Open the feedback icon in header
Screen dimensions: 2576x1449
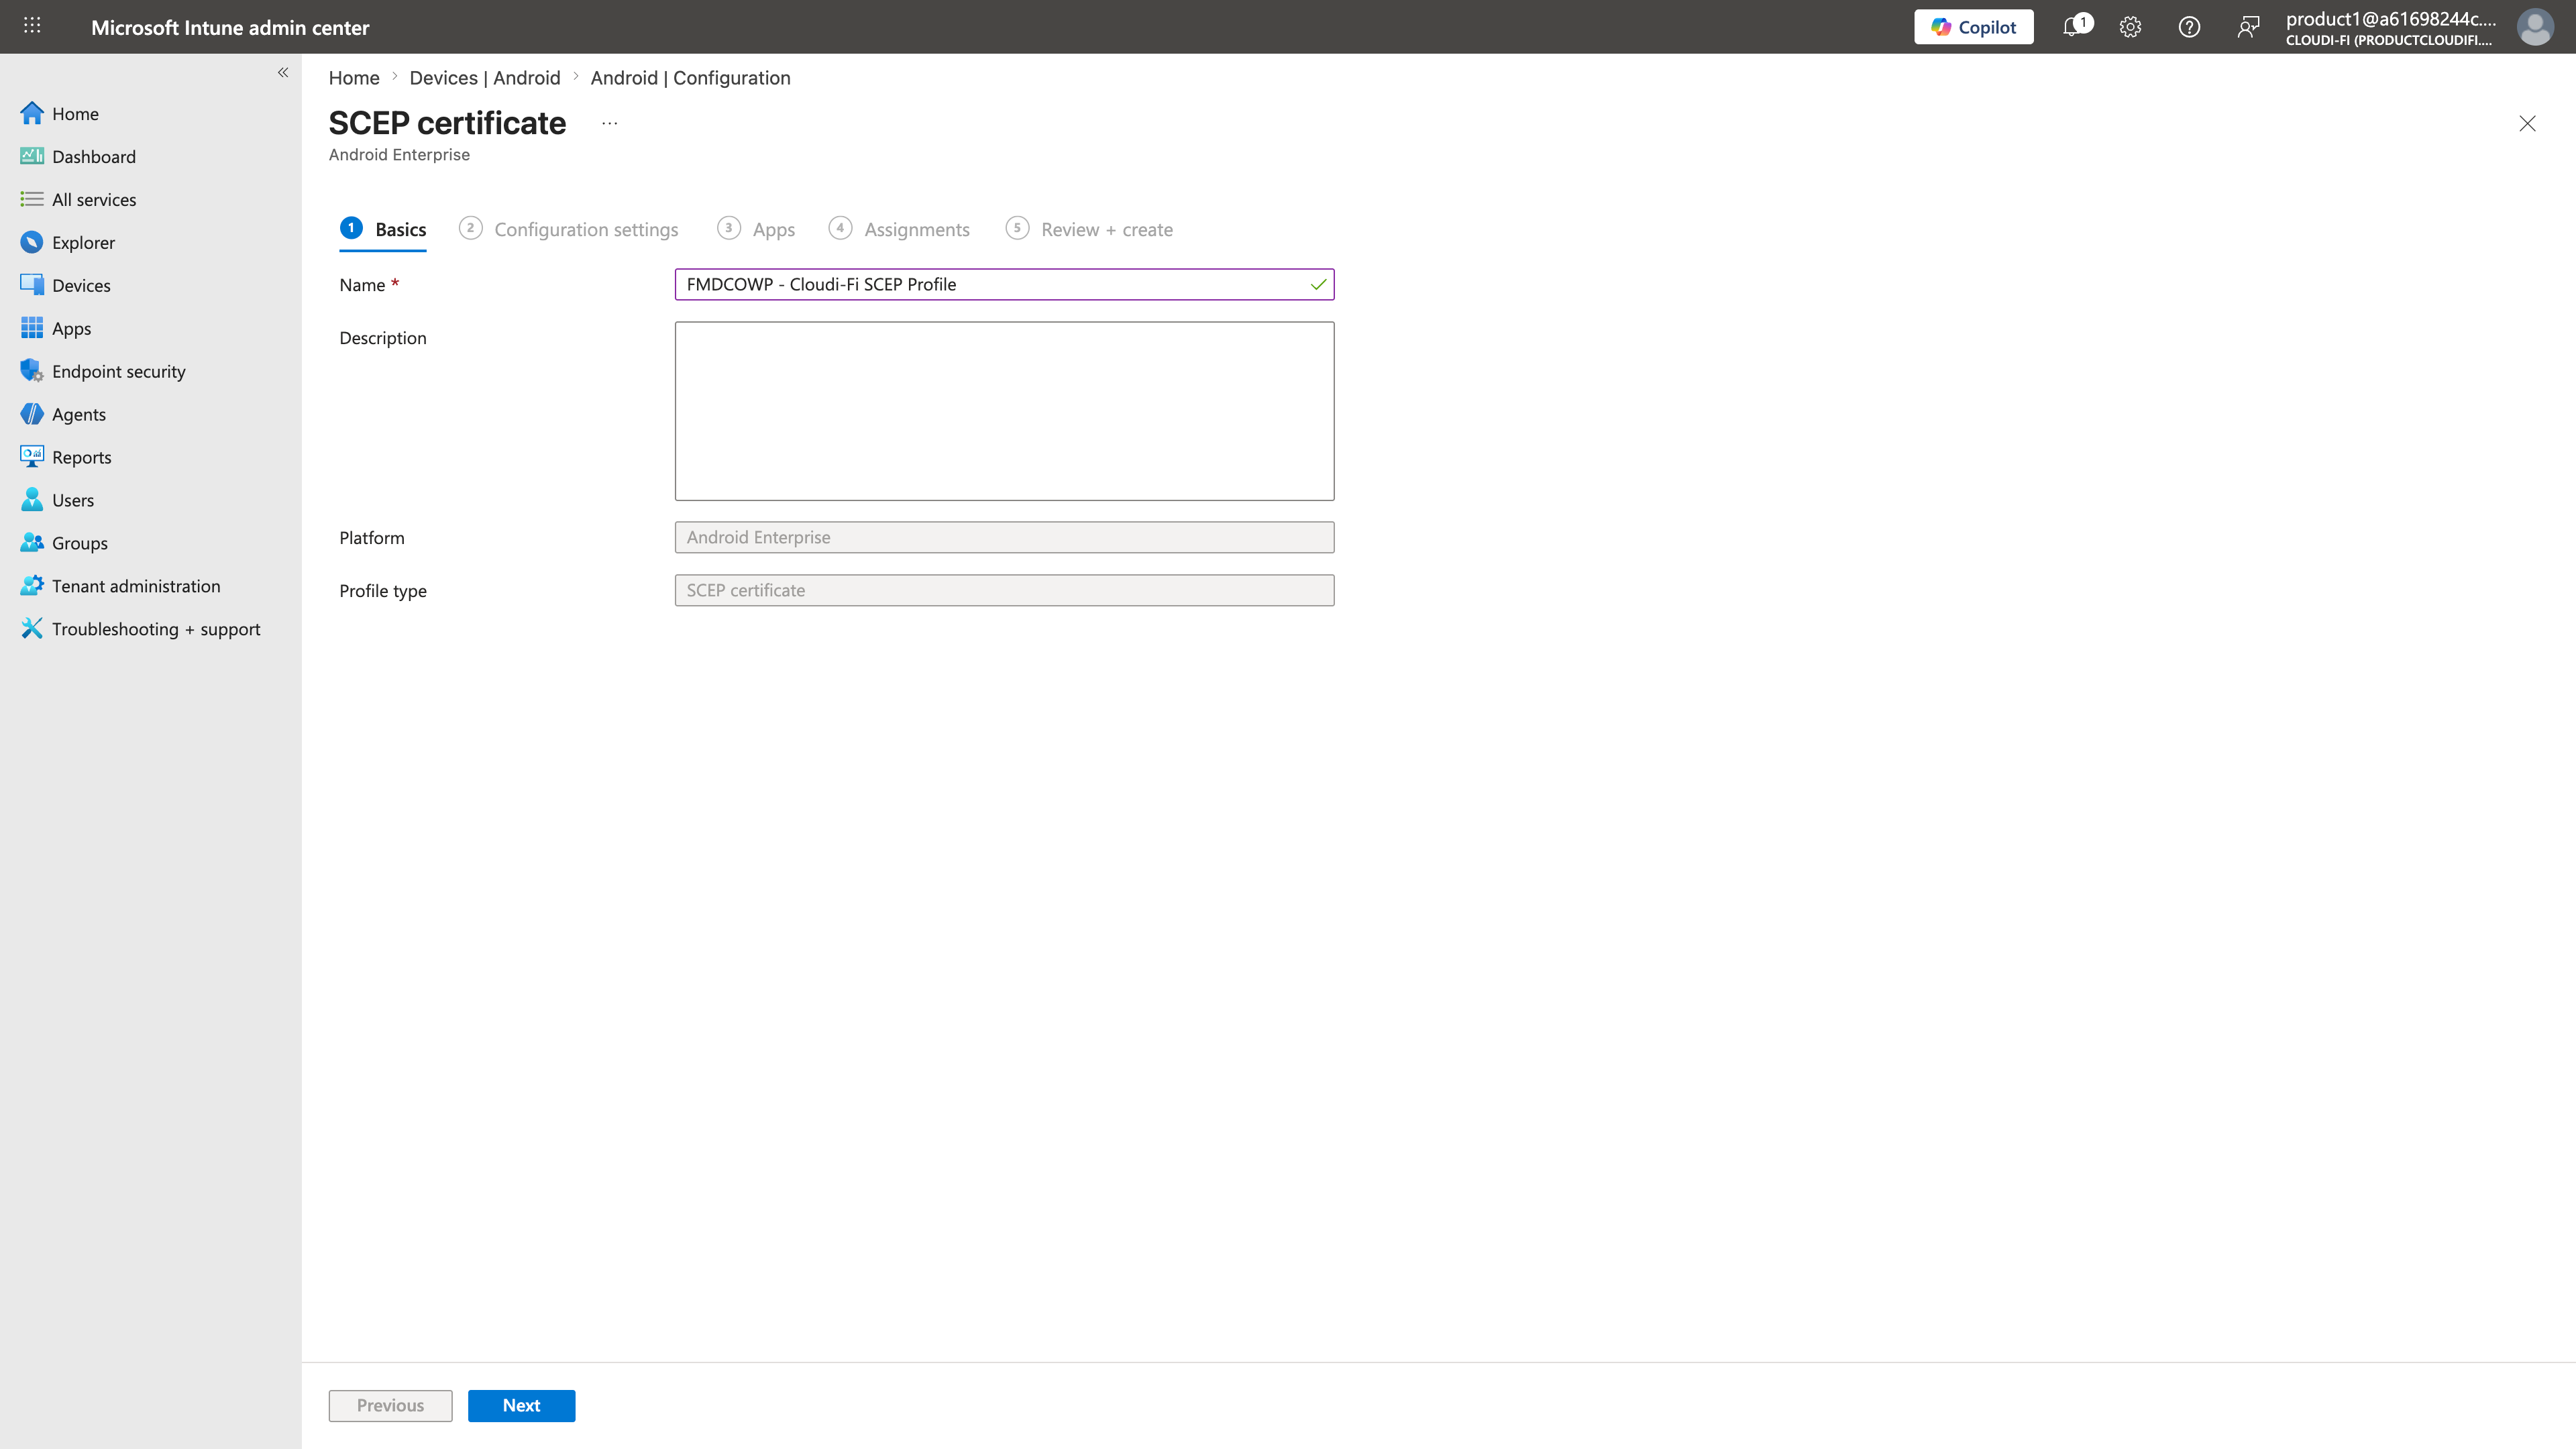tap(2248, 27)
